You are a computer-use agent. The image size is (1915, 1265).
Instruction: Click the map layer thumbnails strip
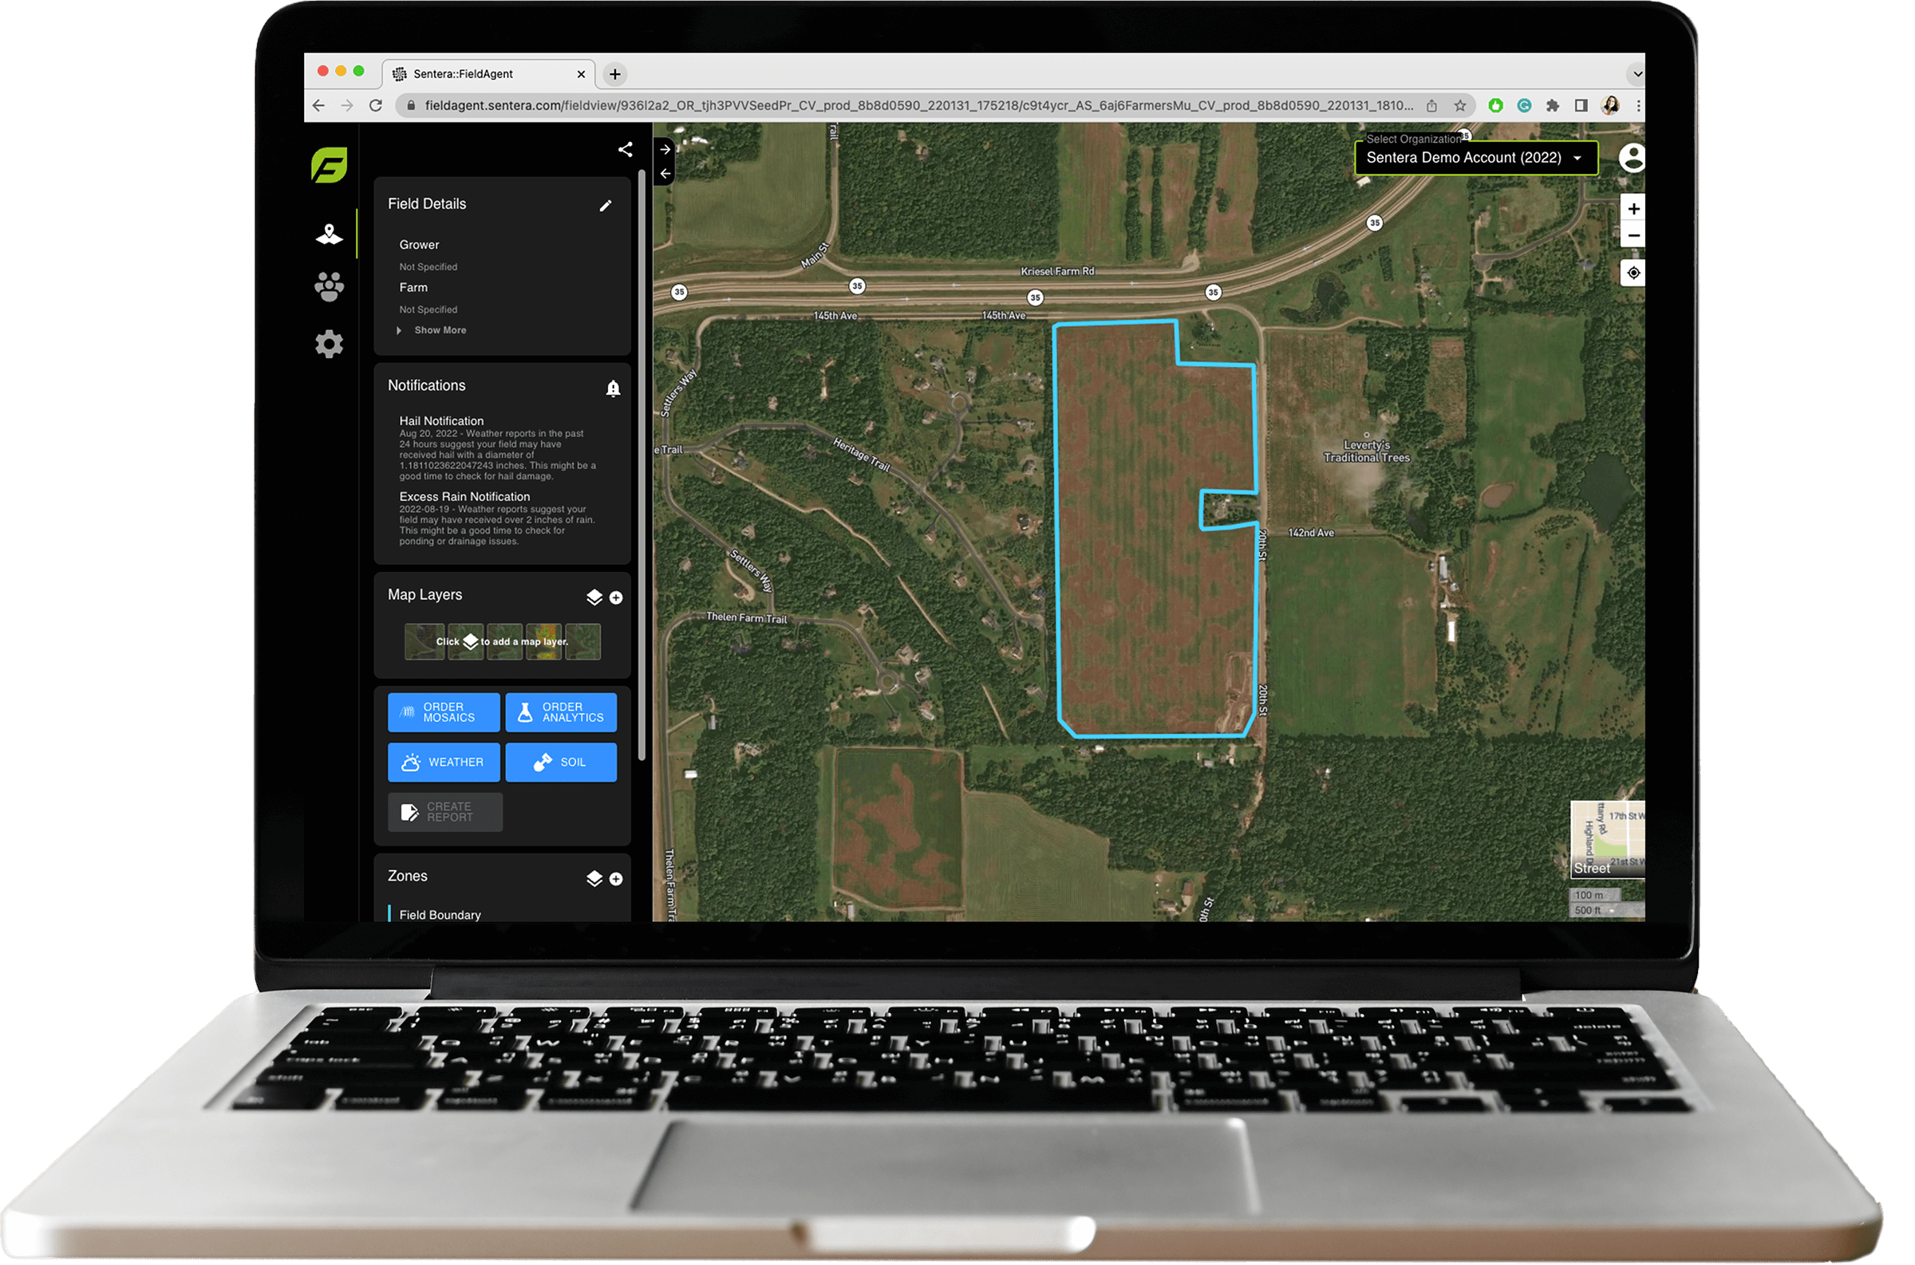point(503,642)
